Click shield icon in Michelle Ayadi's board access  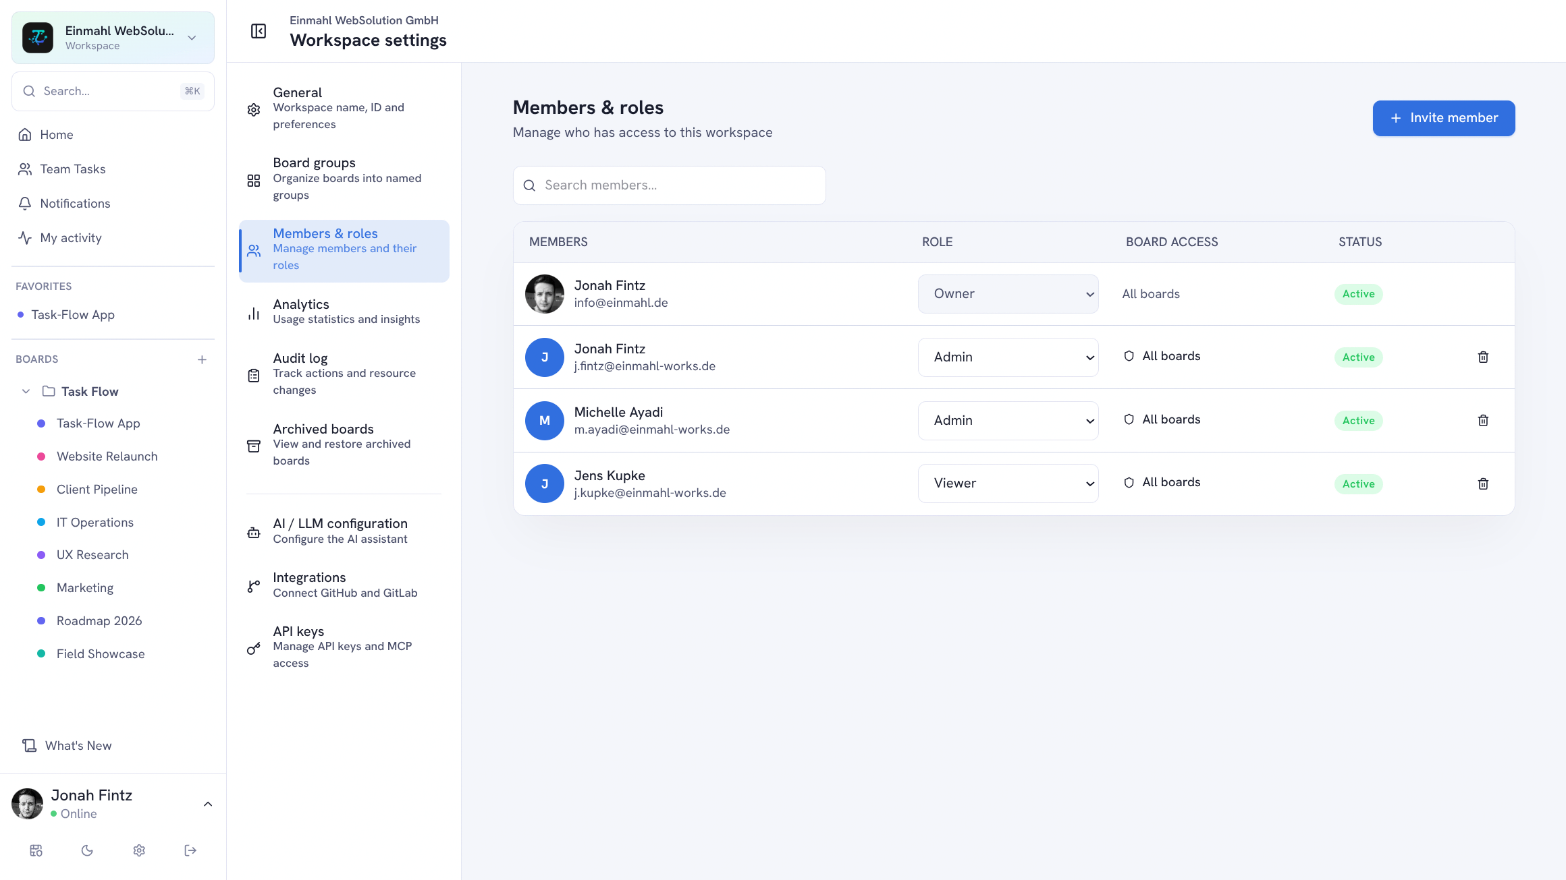point(1129,419)
